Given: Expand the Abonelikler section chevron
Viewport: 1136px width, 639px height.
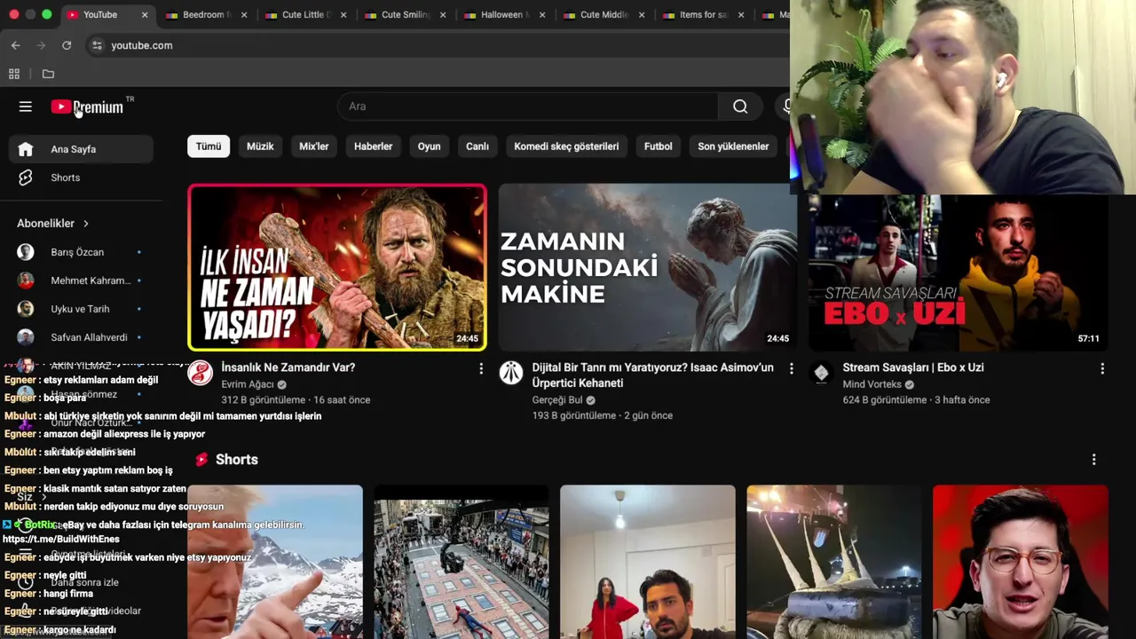Looking at the screenshot, I should [x=86, y=224].
